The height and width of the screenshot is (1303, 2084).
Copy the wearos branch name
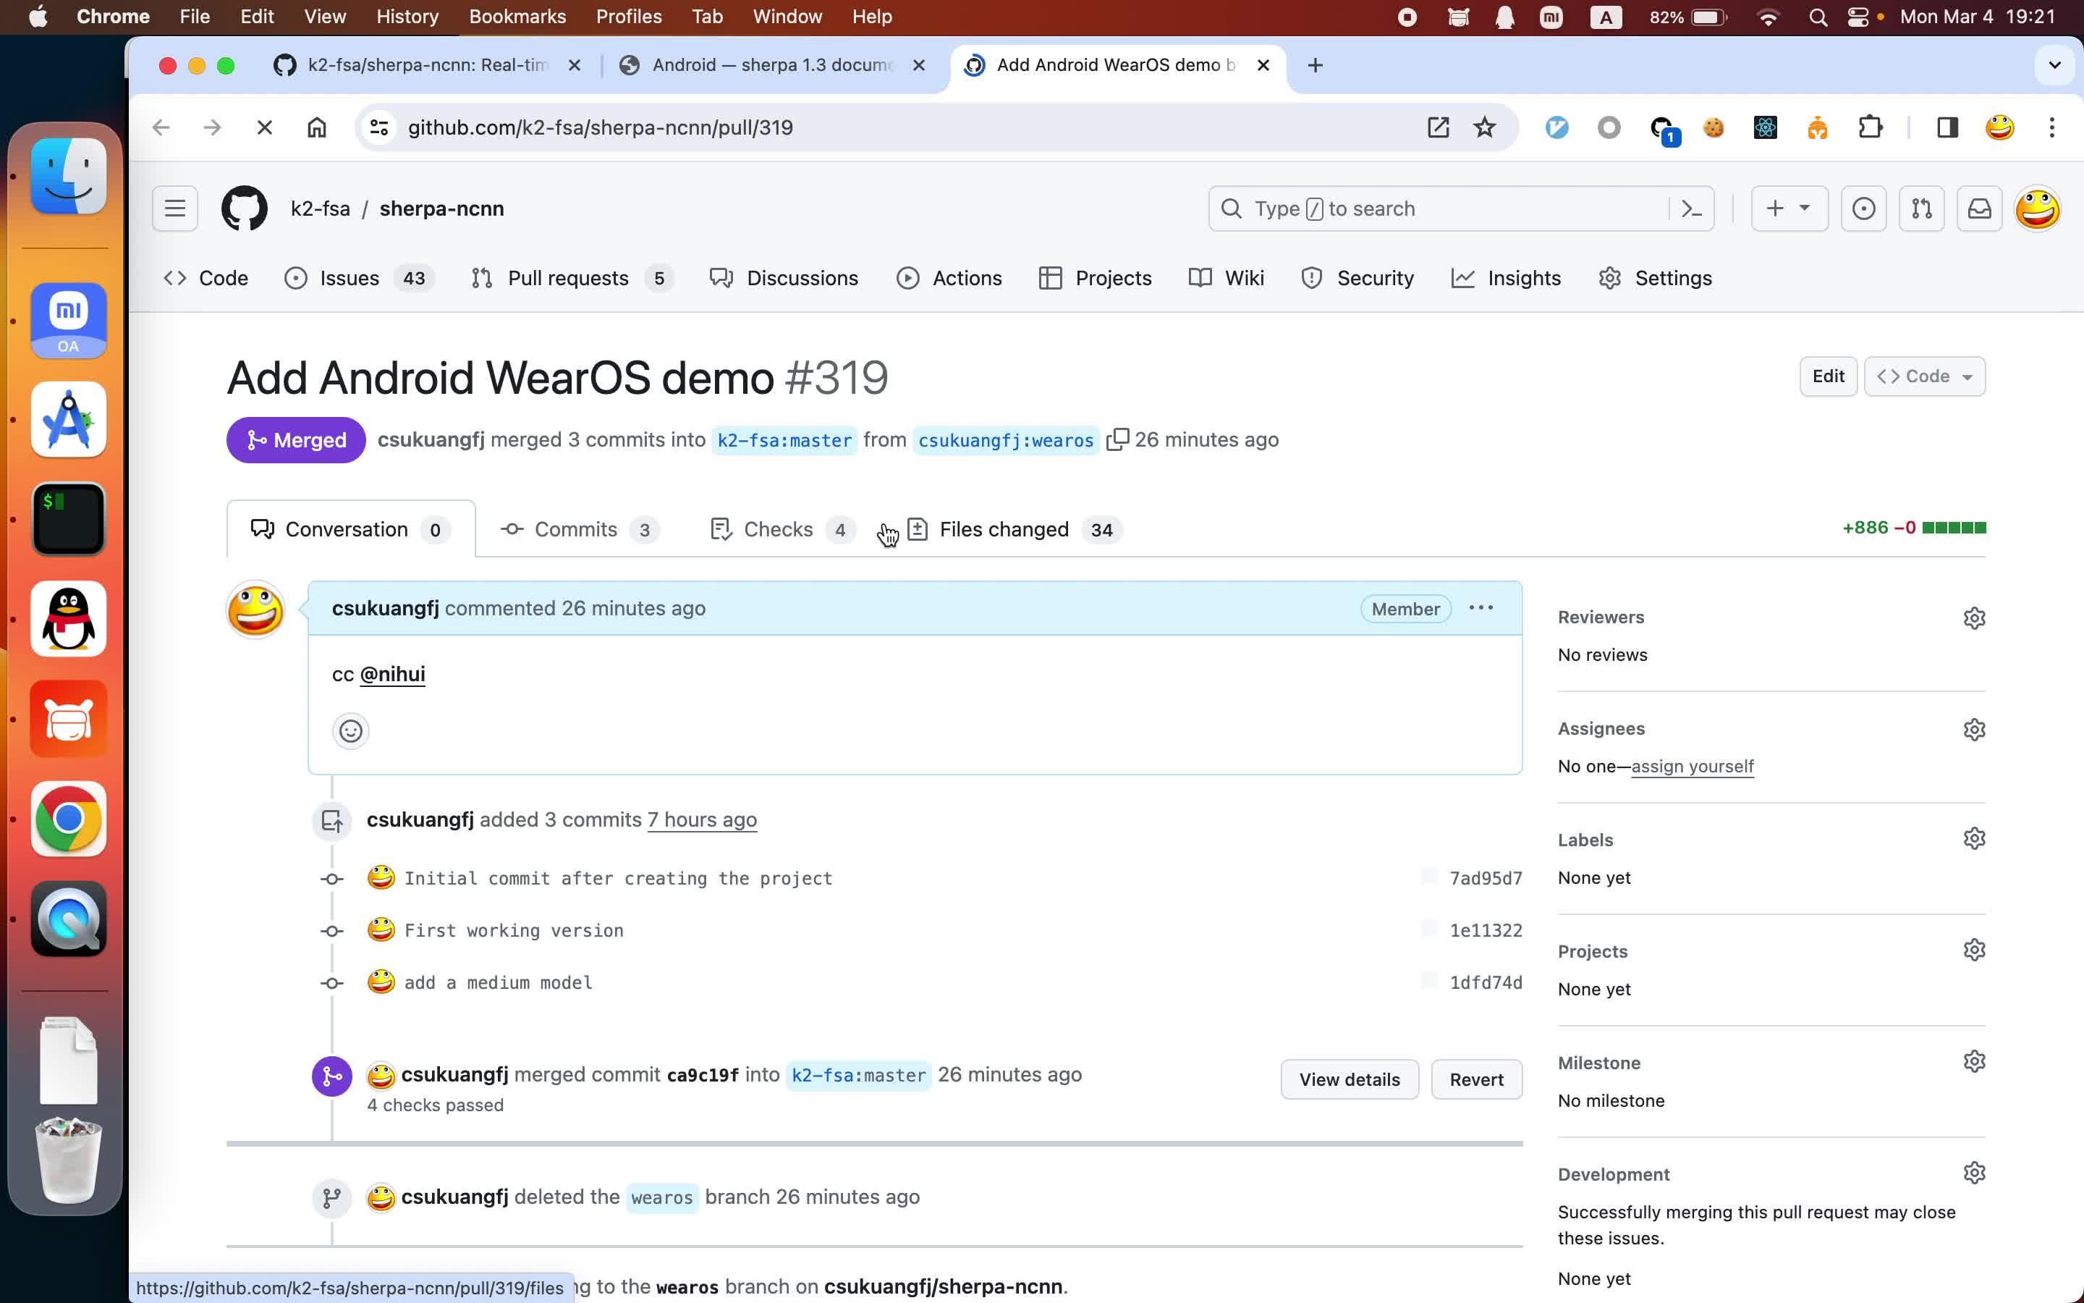click(x=1117, y=439)
